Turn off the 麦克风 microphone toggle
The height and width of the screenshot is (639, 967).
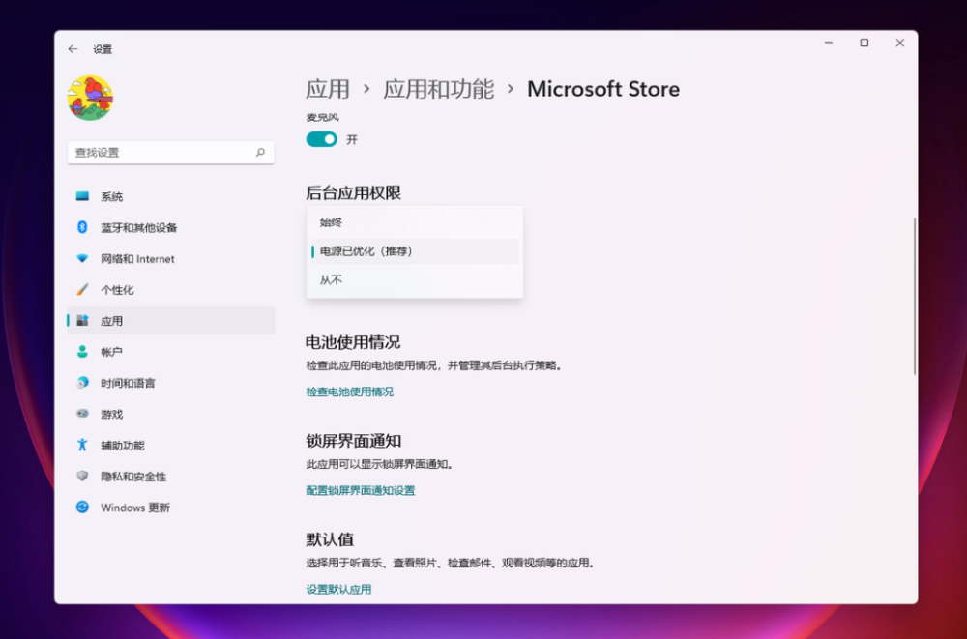click(321, 139)
